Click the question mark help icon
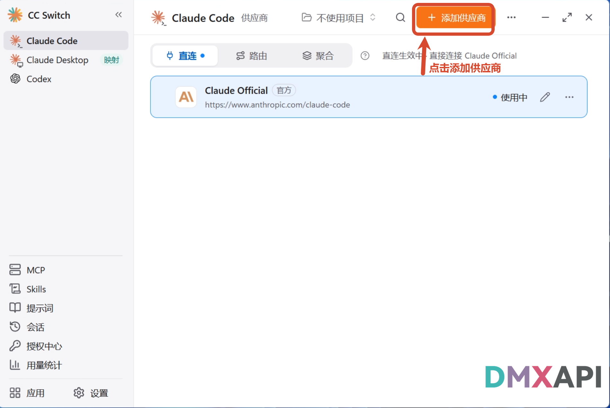Screen dimensions: 610x408 pyautogui.click(x=365, y=56)
